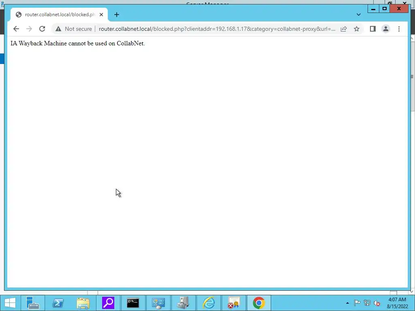The image size is (415, 311).
Task: Open Action Center flag icon
Action: pyautogui.click(x=357, y=303)
